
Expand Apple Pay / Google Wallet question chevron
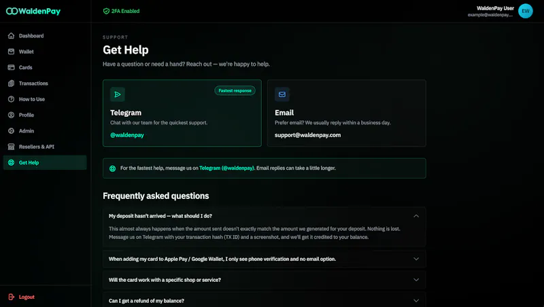[x=416, y=259]
